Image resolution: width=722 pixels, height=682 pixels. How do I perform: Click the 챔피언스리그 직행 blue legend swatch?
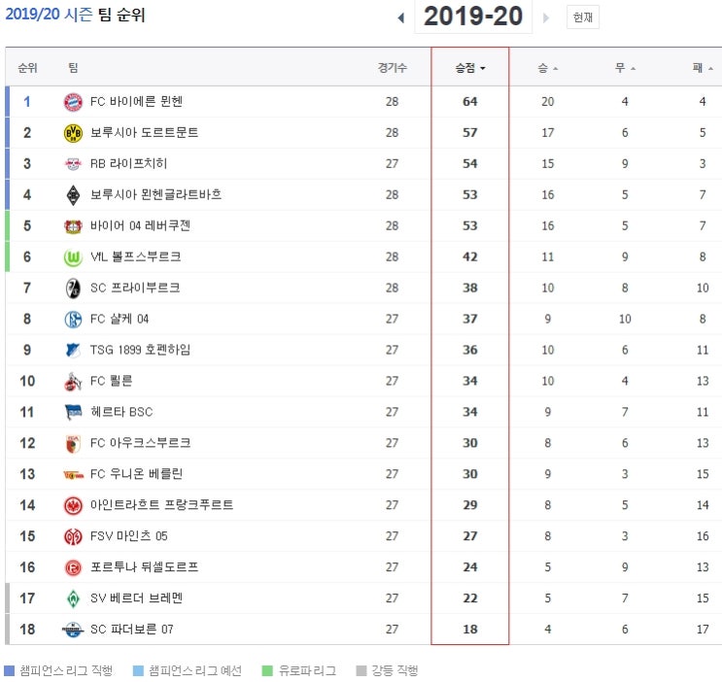click(9, 670)
